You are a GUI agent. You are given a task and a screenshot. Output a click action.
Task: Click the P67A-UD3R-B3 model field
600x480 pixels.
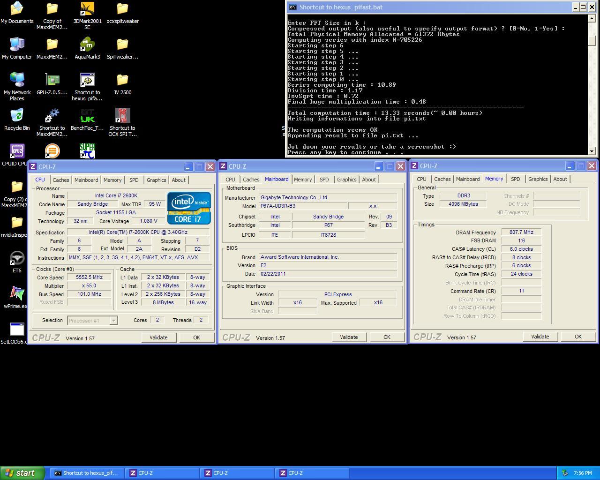point(303,206)
